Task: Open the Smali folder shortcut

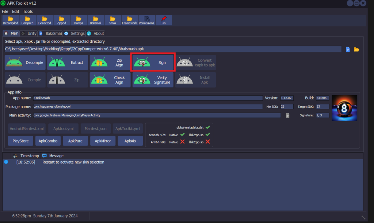Action: click(112, 20)
